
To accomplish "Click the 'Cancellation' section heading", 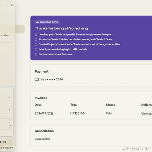I will point(44,131).
